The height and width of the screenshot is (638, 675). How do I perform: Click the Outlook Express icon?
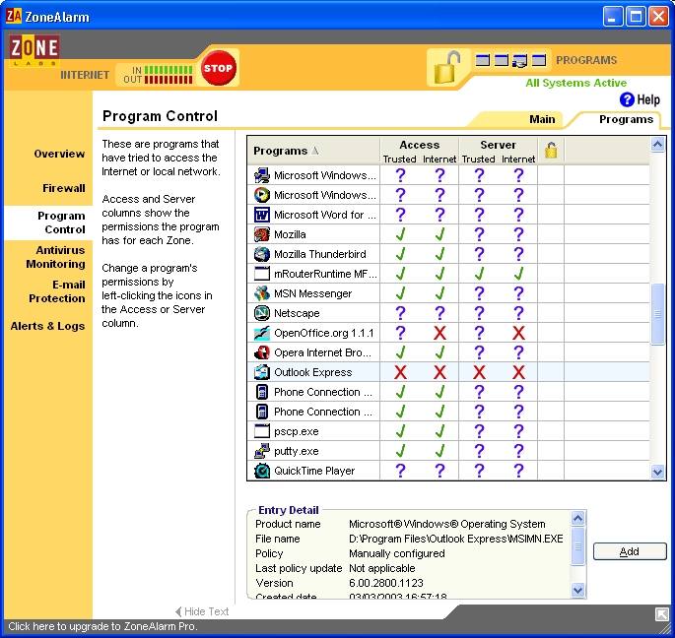(262, 372)
